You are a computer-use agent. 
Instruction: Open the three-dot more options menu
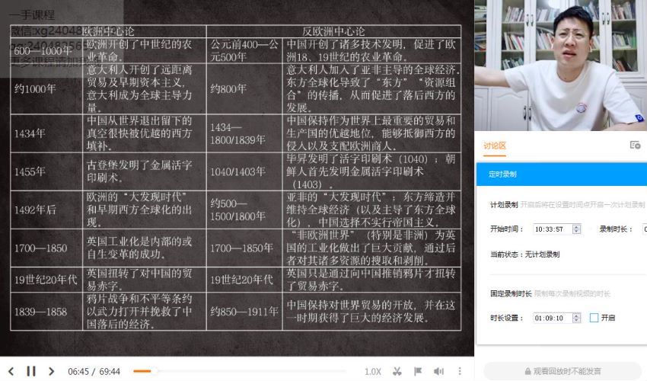tap(460, 371)
